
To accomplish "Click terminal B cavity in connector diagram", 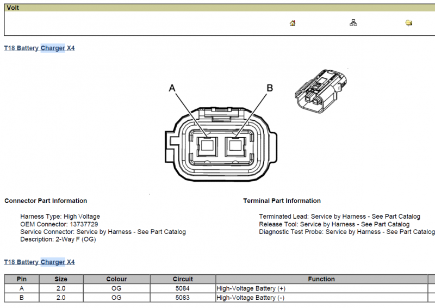I will (235, 146).
